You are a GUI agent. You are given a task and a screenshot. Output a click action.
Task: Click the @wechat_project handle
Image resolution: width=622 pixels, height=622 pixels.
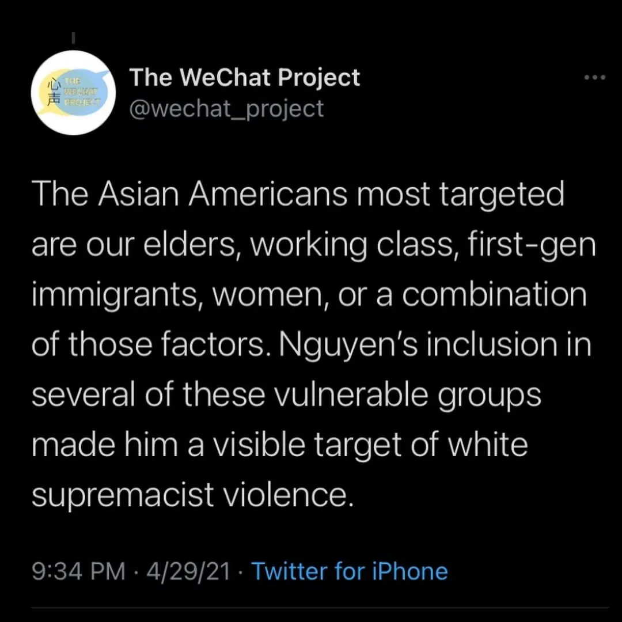coord(226,108)
